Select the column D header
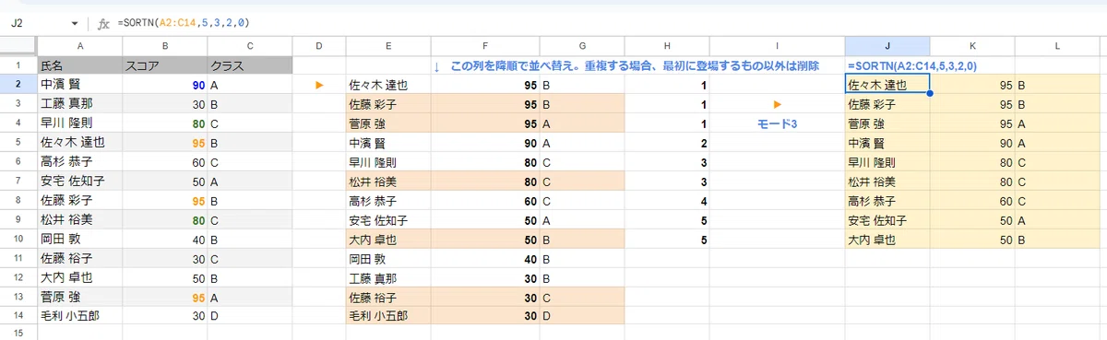The width and height of the screenshot is (1107, 340). [319, 46]
